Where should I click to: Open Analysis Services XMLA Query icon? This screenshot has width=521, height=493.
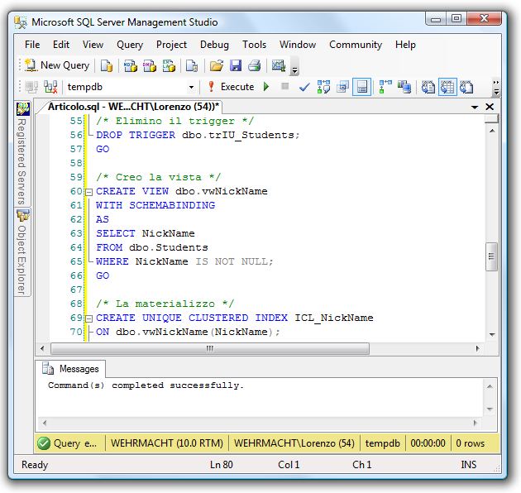169,65
